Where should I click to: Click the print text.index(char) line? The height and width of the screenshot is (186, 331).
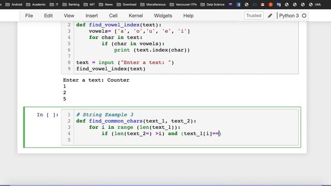click(x=152, y=50)
